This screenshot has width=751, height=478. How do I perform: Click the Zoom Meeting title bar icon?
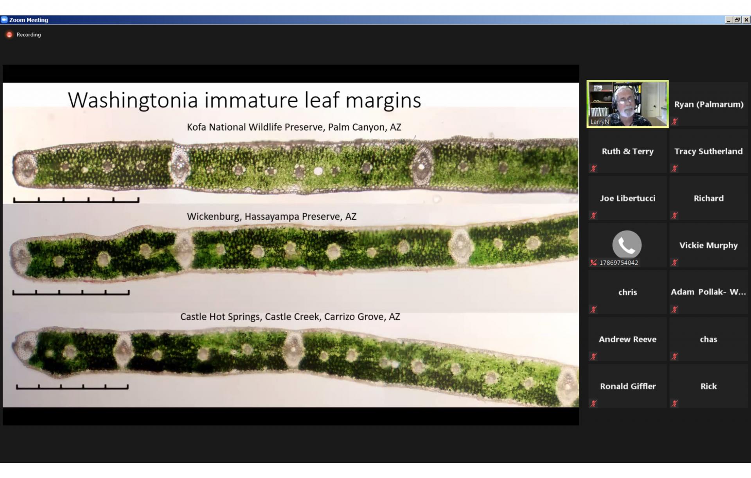4,20
